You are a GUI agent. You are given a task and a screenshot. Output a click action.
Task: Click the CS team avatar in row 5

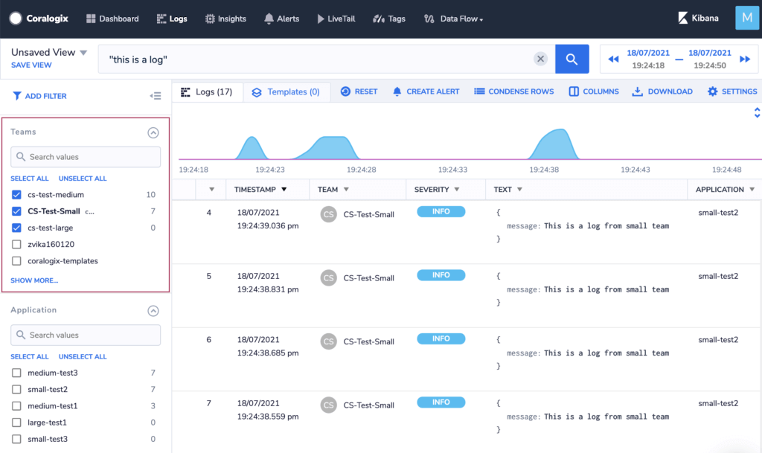pos(328,277)
